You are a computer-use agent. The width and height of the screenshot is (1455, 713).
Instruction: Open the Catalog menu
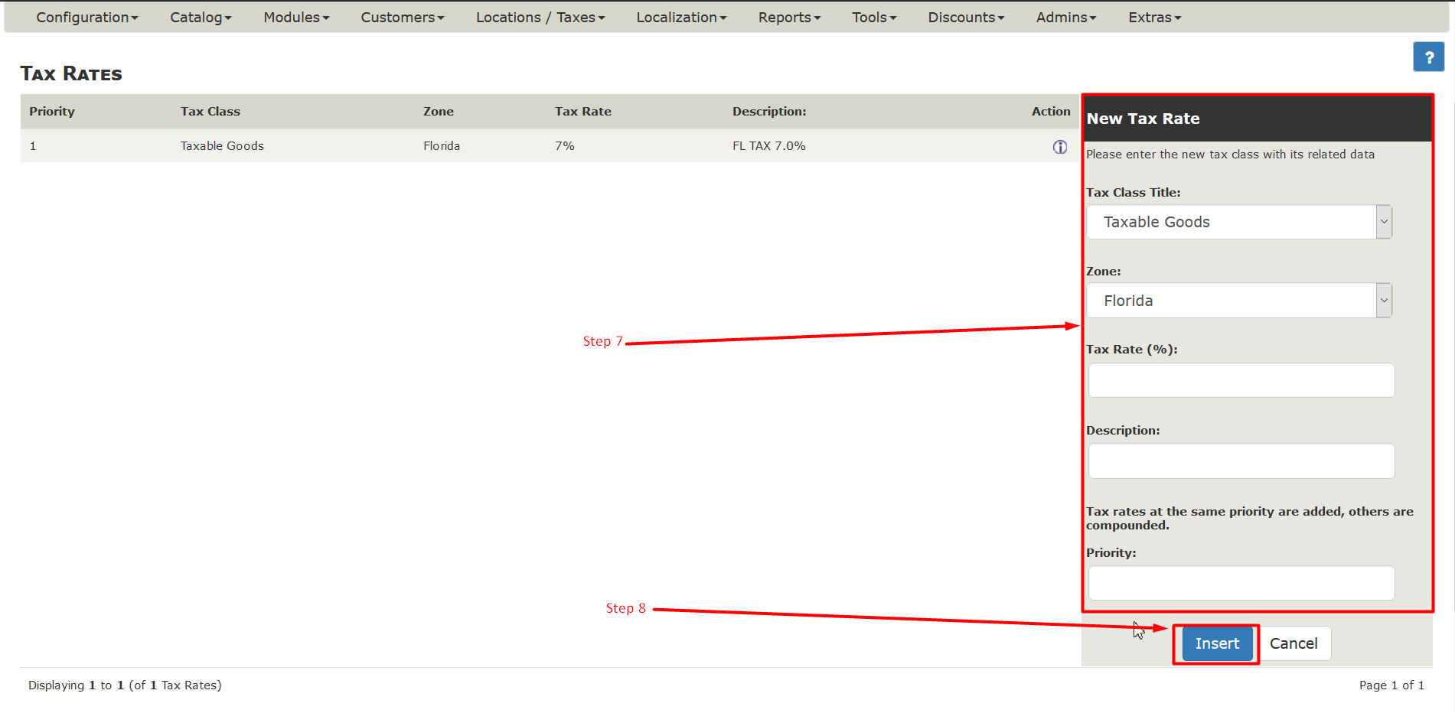pos(201,18)
